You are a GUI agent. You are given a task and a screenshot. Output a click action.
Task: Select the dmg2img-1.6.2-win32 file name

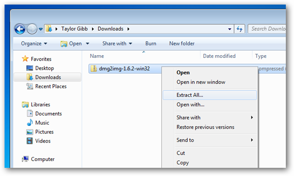tap(124, 69)
